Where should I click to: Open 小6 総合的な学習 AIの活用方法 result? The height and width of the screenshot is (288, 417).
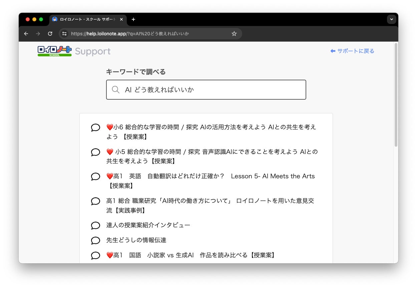[211, 132]
